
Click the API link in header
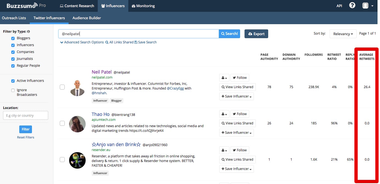[x=339, y=6]
